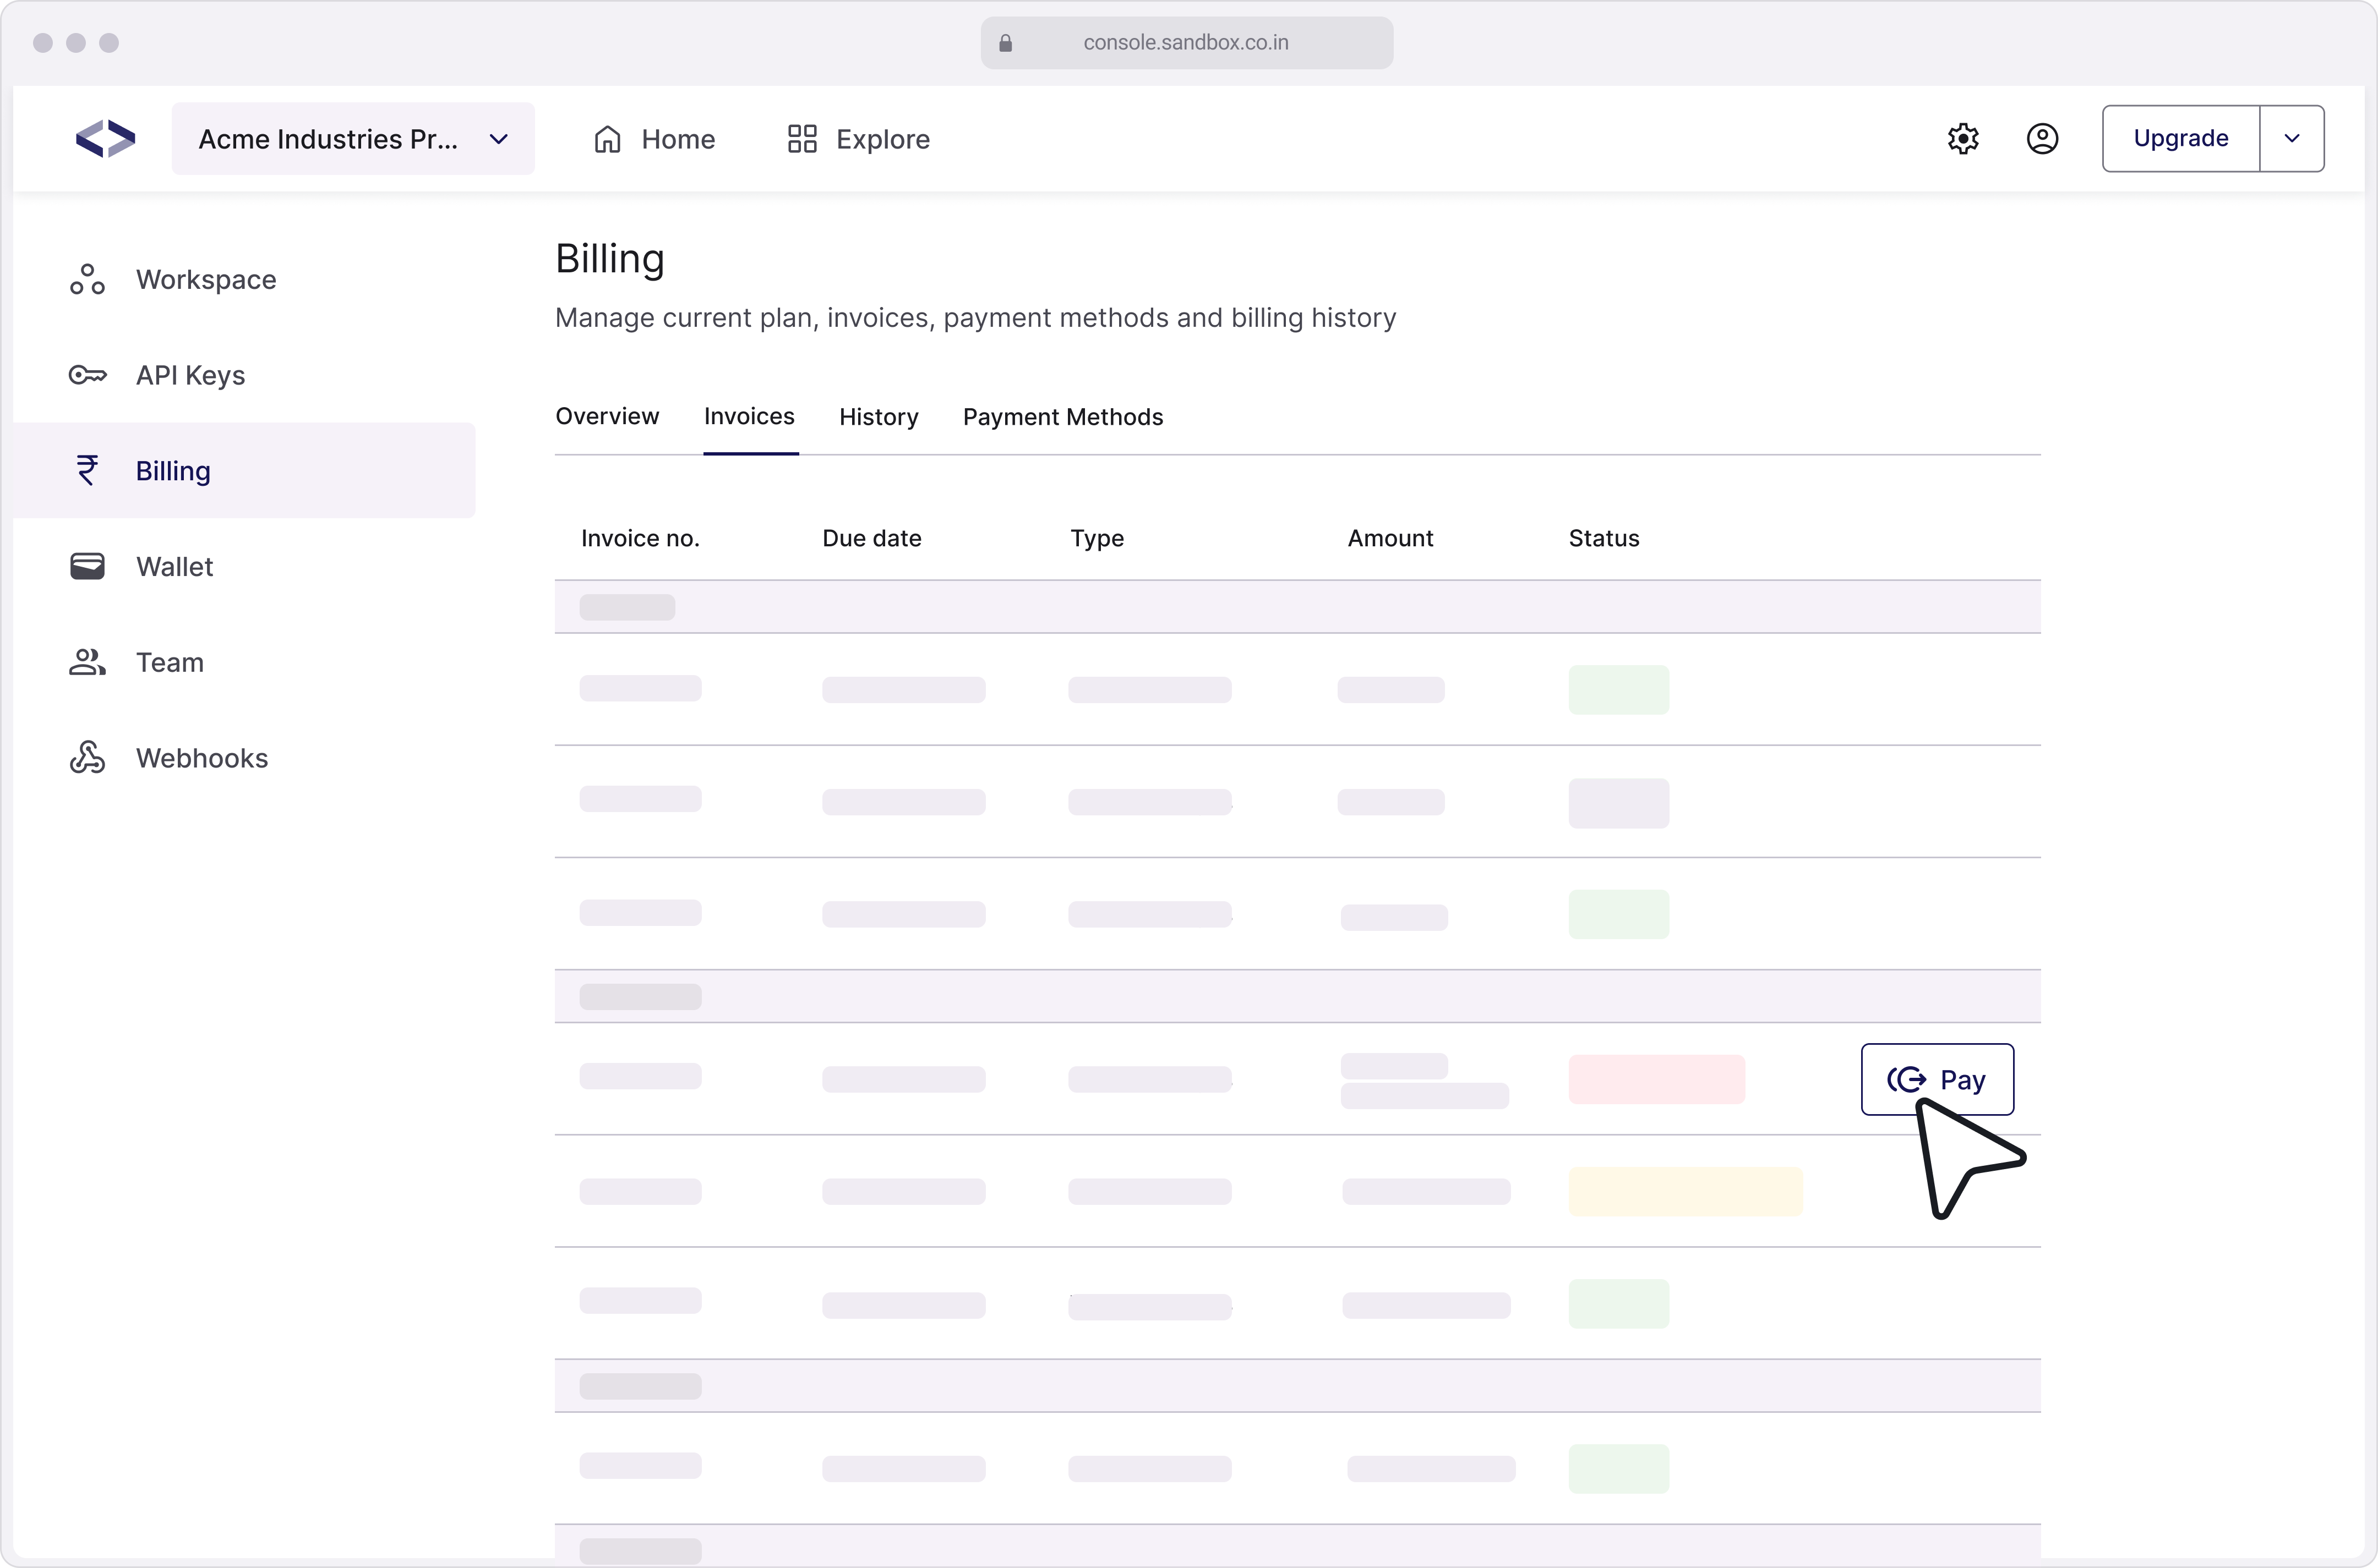The image size is (2378, 1568).
Task: Switch to the History tab
Action: tap(879, 417)
